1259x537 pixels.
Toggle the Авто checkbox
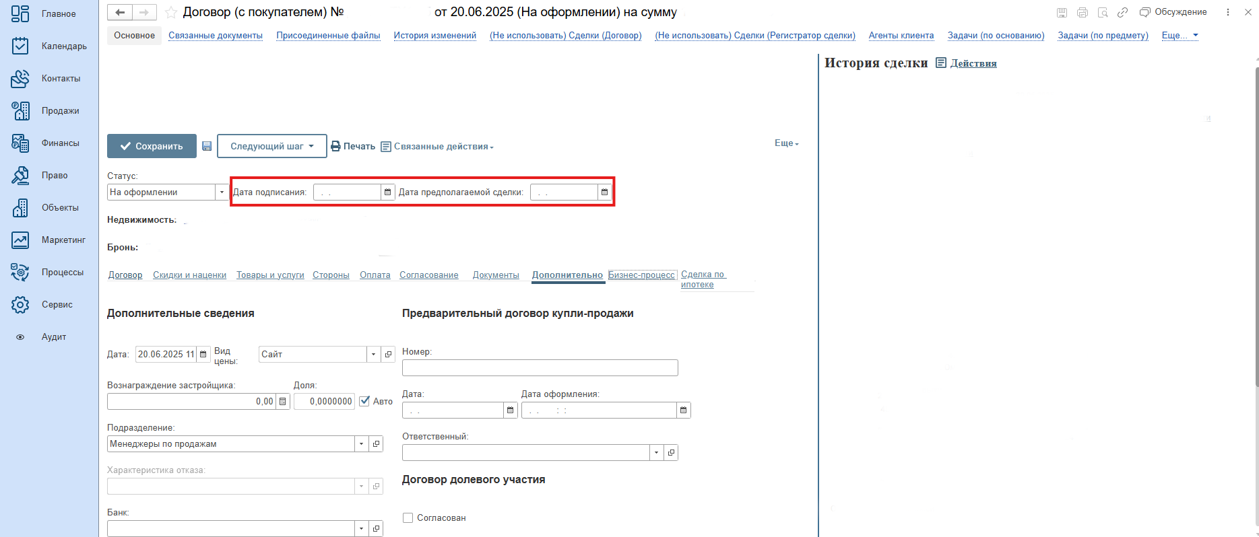pos(365,401)
